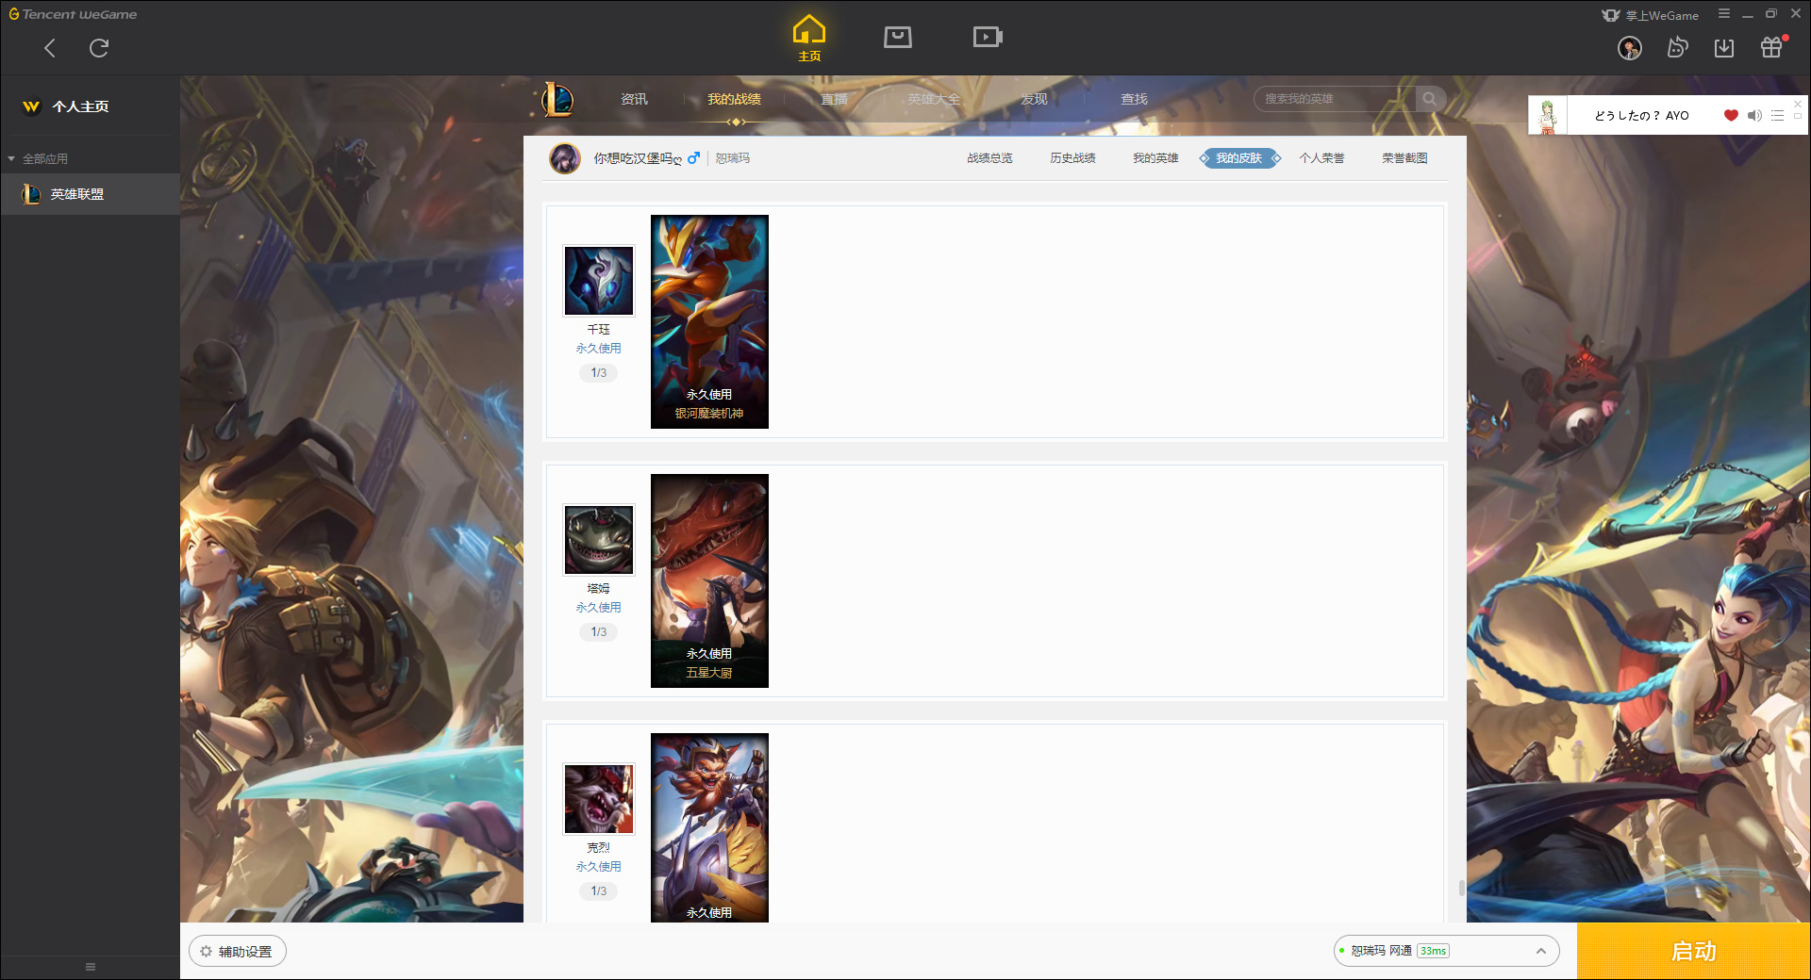Select 英雄联盟 in the sidebar

[x=90, y=194]
